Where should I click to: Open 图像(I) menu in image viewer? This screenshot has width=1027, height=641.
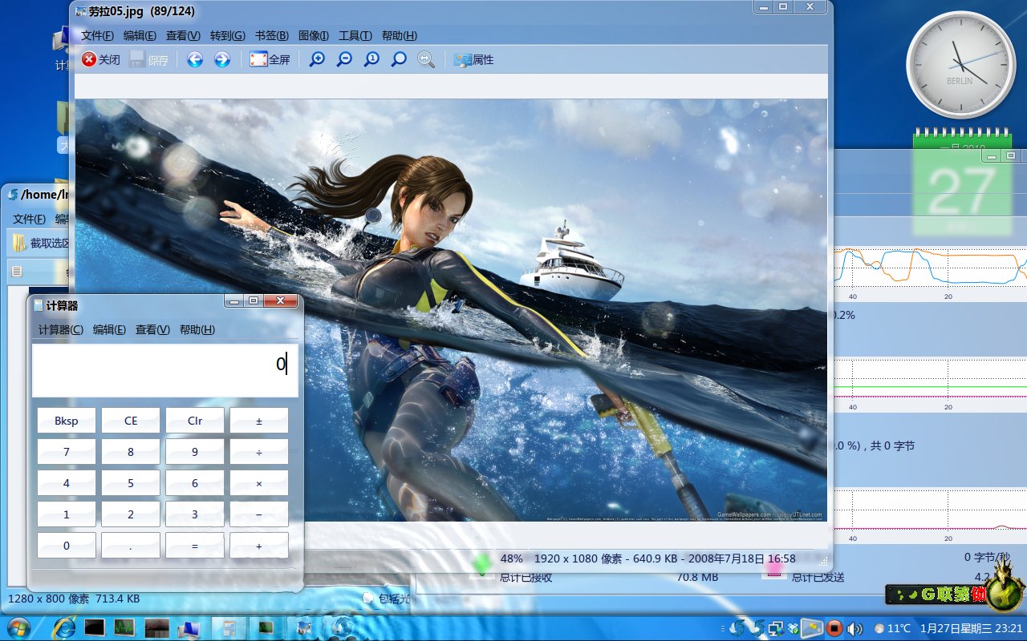point(314,35)
